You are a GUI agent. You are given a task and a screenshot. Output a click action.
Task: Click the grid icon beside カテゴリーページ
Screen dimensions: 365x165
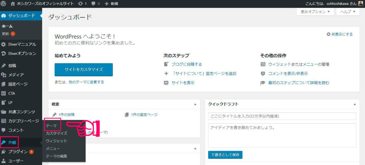4,121
